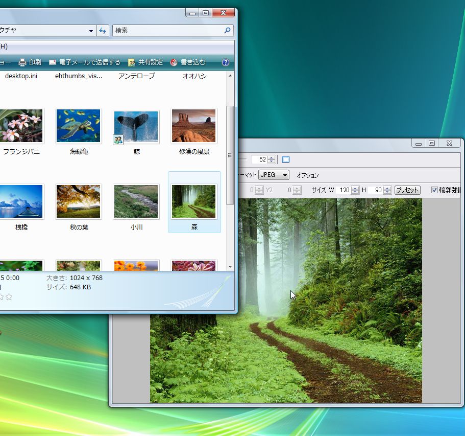Click the ehthumbs_vis... file name

point(79,76)
